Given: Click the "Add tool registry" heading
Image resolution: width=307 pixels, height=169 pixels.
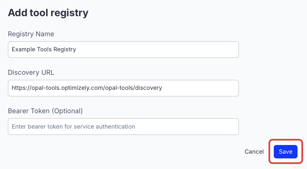Looking at the screenshot, I should tap(48, 13).
